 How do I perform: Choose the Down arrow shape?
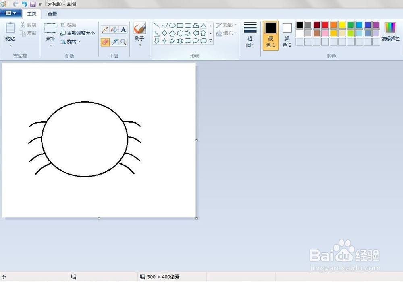(x=157, y=41)
